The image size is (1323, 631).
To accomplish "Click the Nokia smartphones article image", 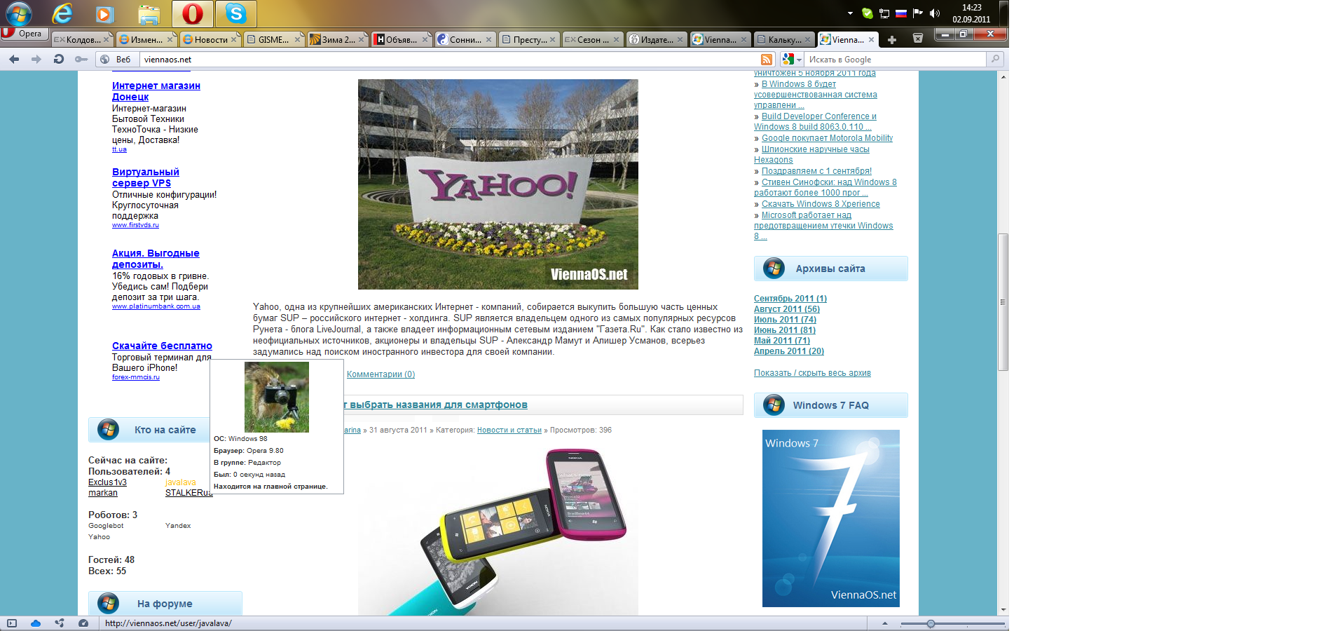I will pos(498,531).
